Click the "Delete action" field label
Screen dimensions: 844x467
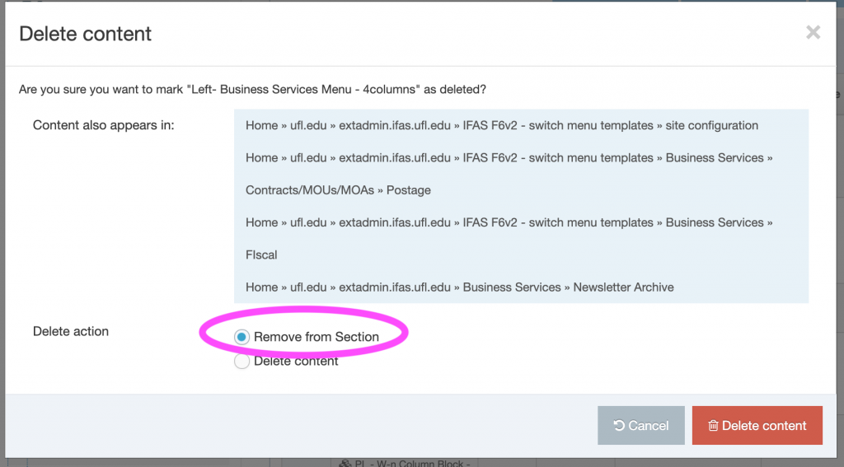71,331
